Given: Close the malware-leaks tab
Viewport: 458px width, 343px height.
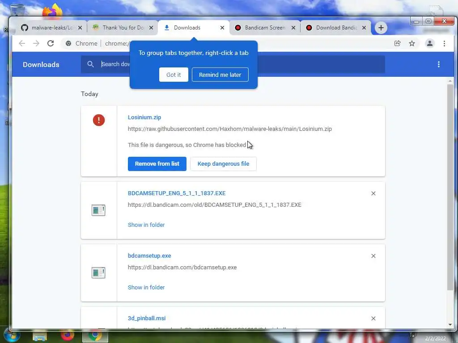Looking at the screenshot, I should 80,28.
